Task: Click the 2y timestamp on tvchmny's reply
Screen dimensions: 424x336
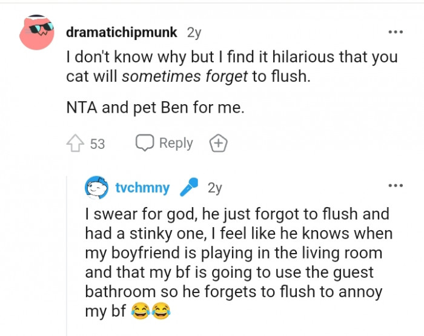Action: [215, 188]
